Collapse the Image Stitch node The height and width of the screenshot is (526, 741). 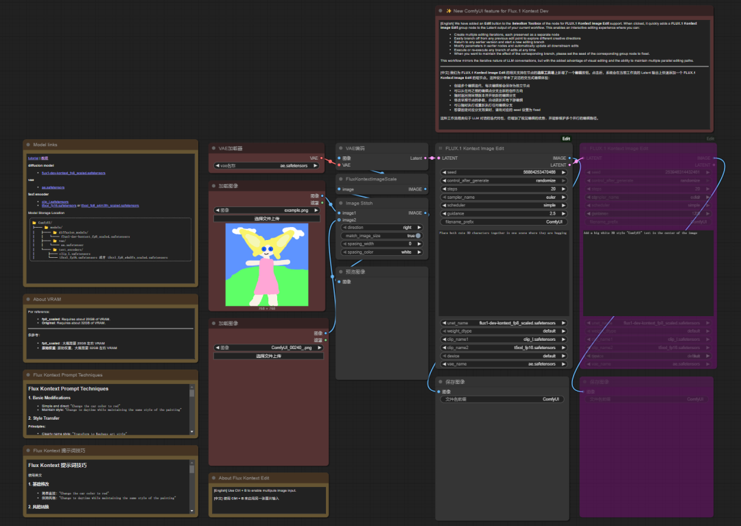[341, 203]
